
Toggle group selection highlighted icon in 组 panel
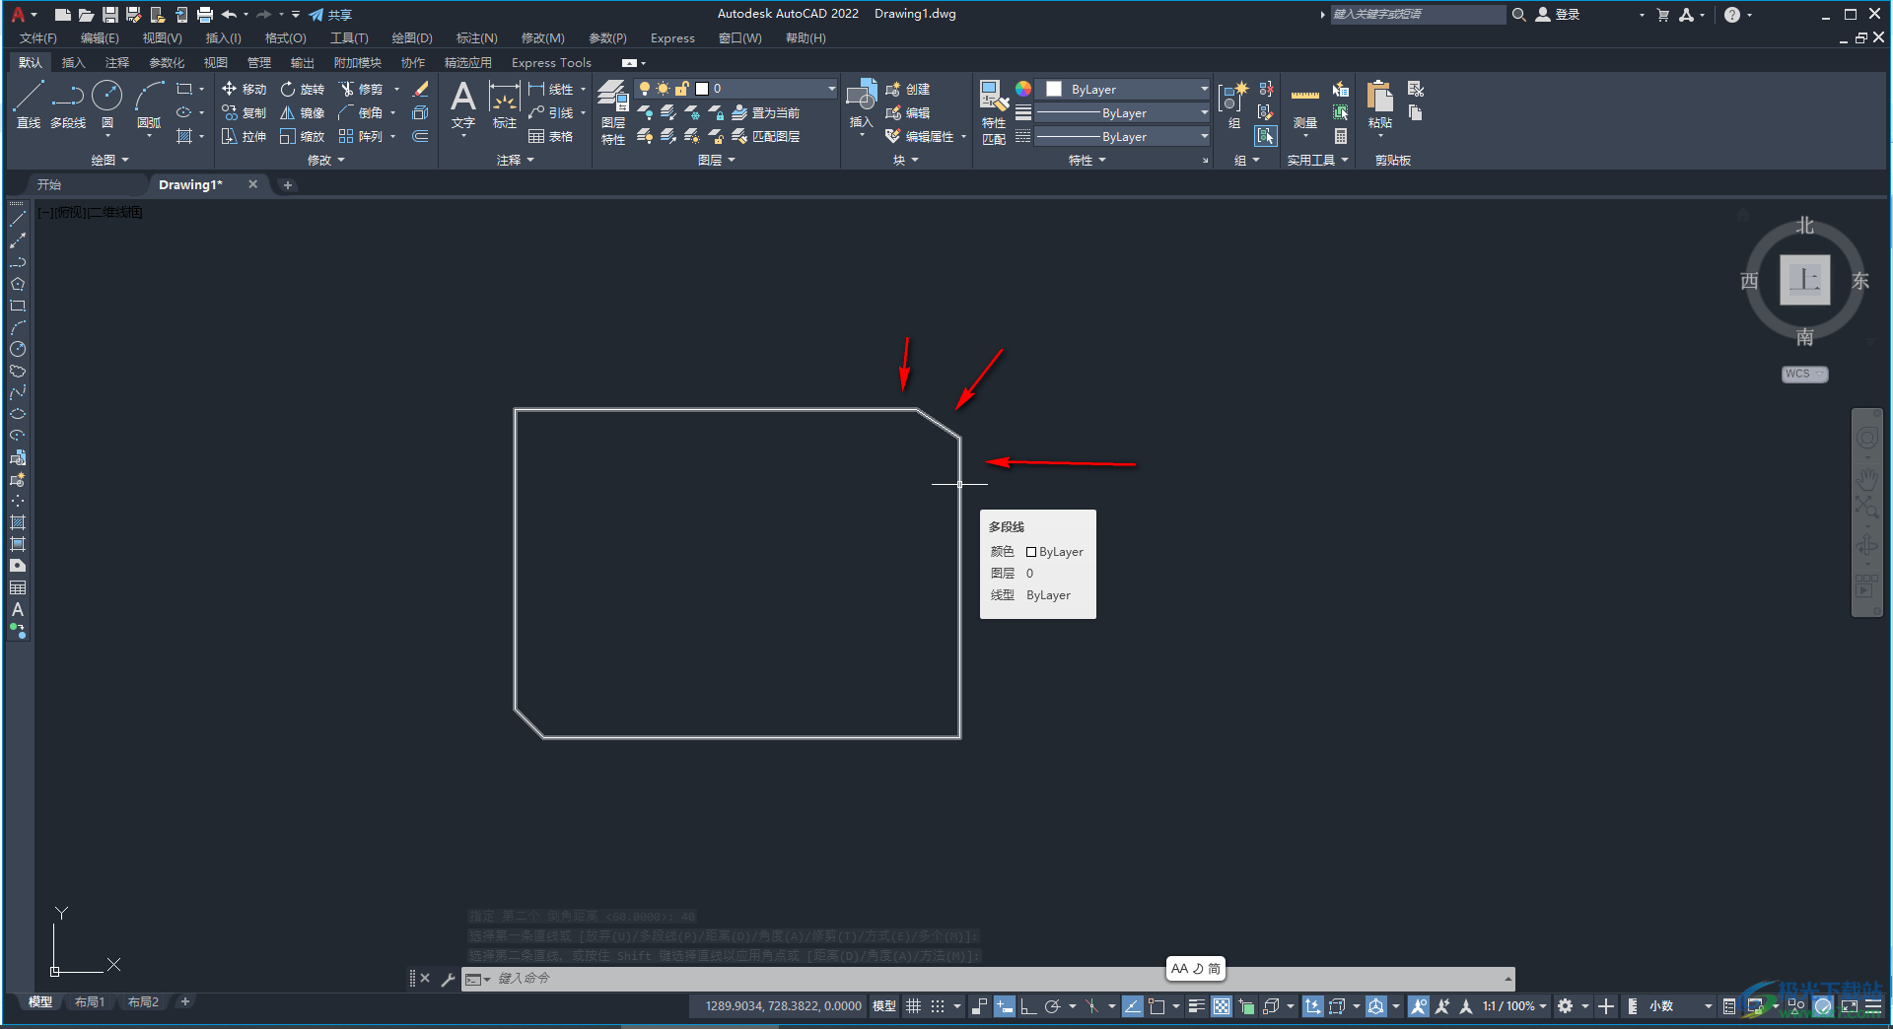tap(1266, 136)
